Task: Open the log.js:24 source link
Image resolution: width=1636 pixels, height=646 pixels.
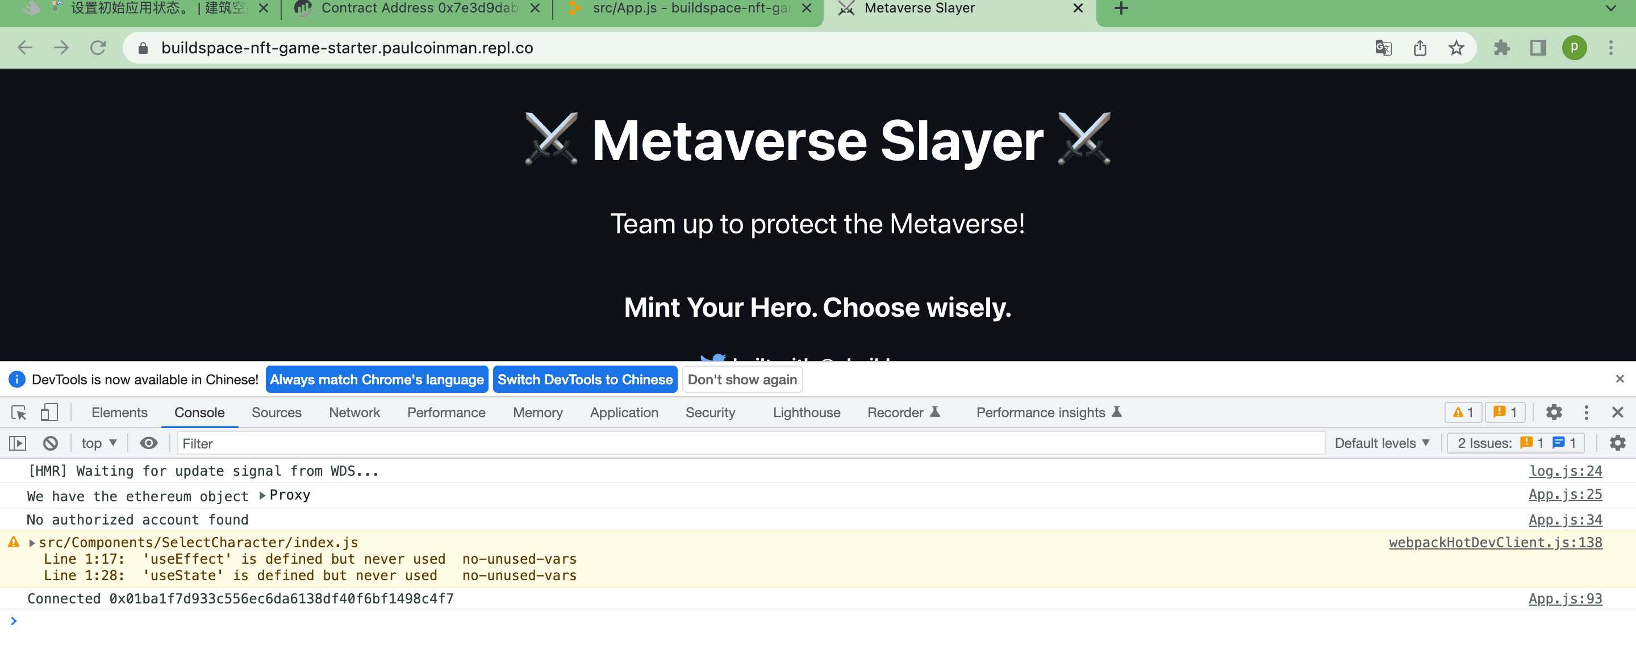Action: (x=1565, y=471)
